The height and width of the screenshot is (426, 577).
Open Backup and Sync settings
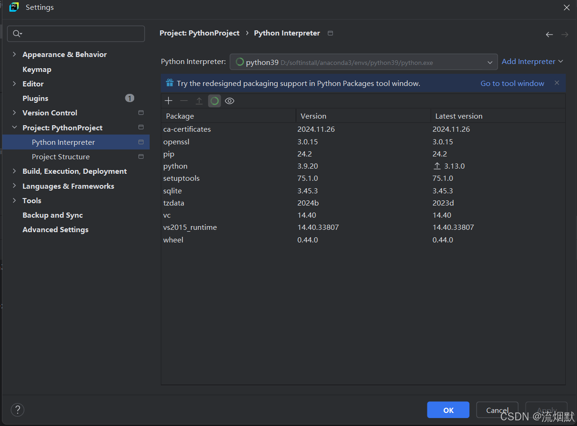(x=53, y=215)
